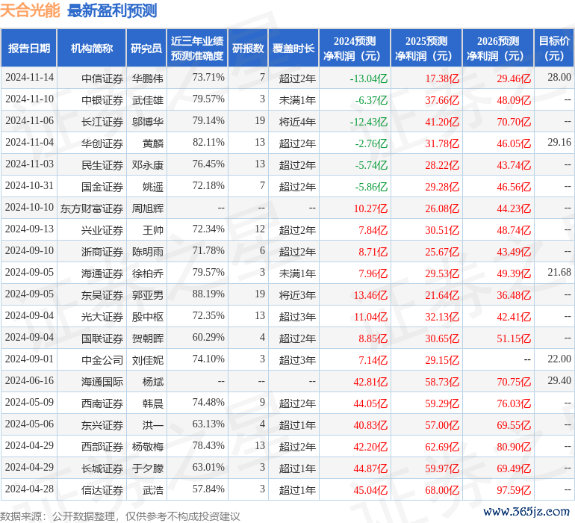Click the 研报数 column header
575x523 pixels.
(248, 48)
